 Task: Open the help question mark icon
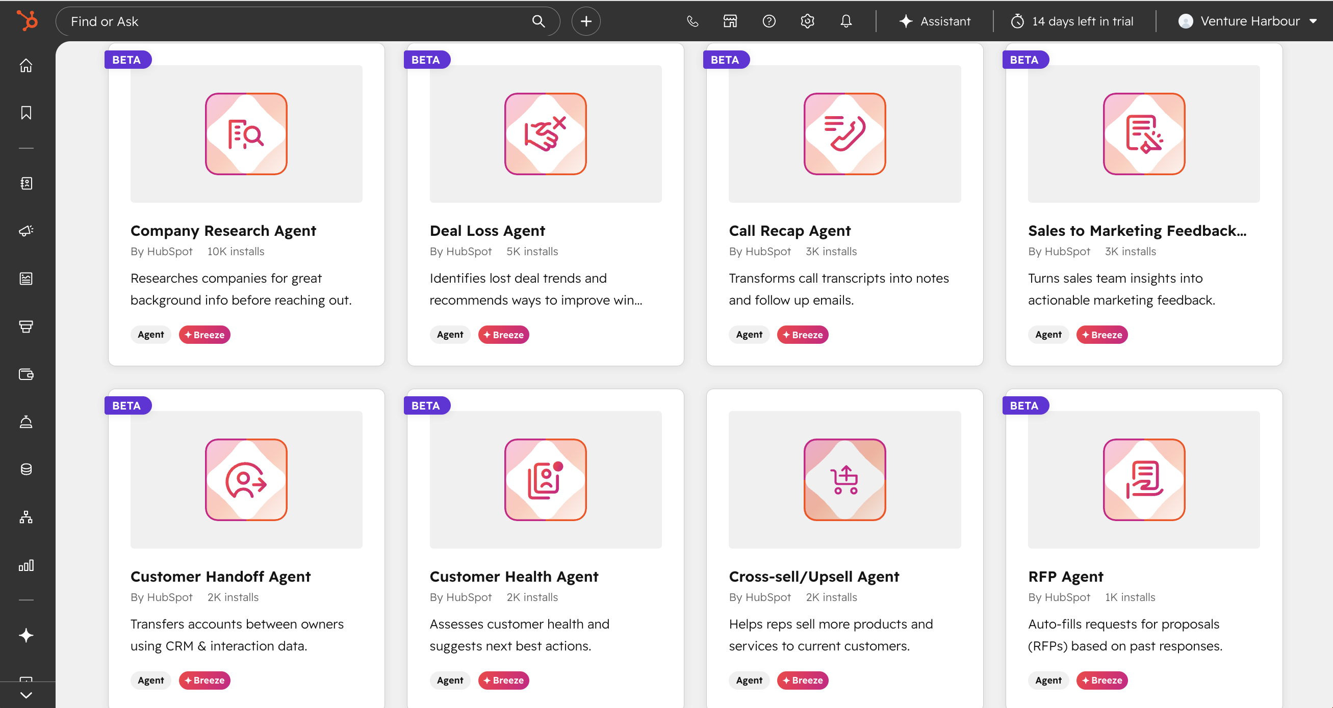pos(769,21)
